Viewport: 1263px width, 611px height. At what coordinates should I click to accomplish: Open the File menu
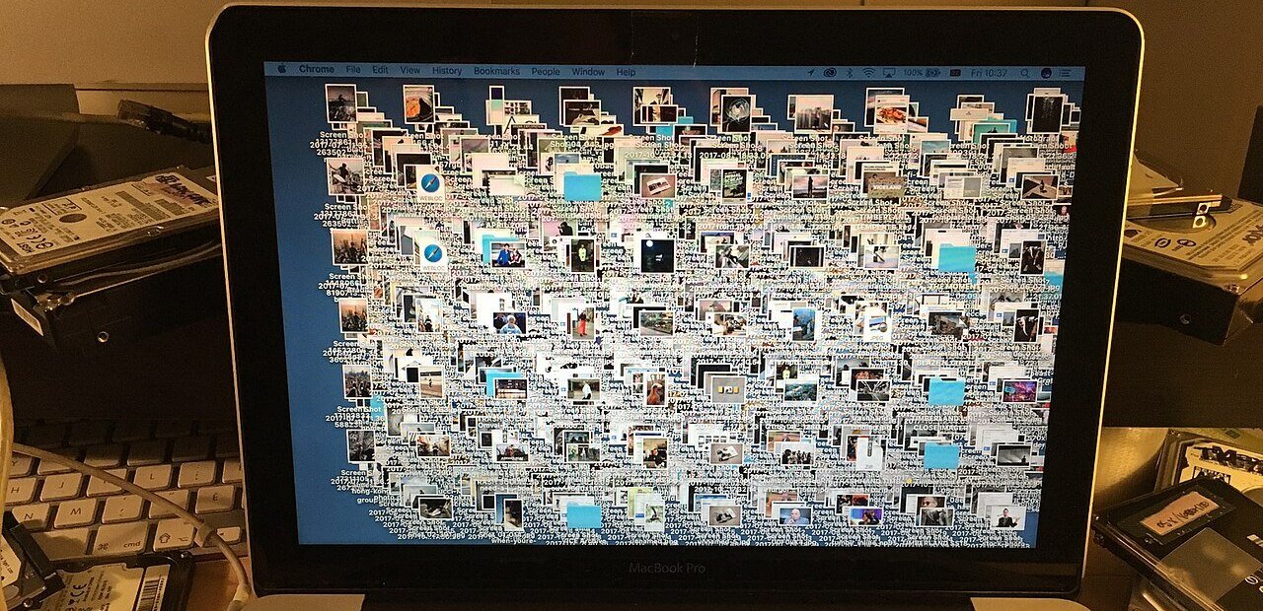pyautogui.click(x=352, y=70)
